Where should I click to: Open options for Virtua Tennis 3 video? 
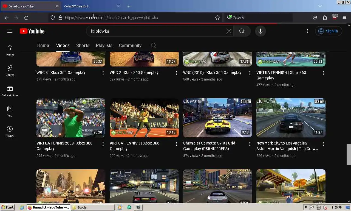coord(176,144)
